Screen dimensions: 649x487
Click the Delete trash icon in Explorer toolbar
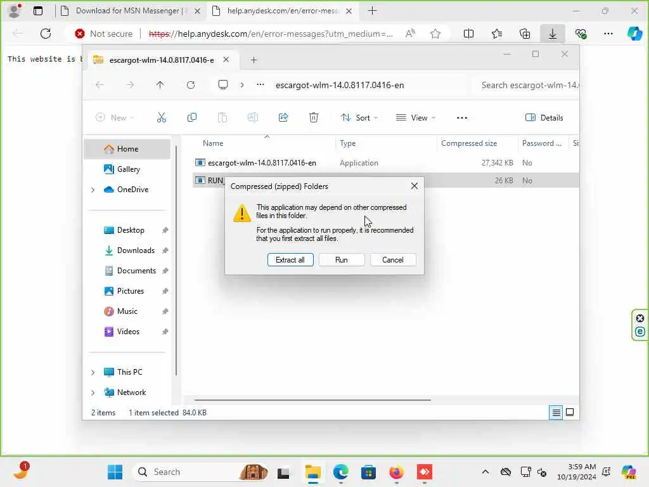click(x=314, y=117)
